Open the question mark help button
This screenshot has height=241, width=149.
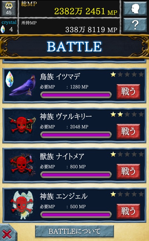(x=135, y=25)
